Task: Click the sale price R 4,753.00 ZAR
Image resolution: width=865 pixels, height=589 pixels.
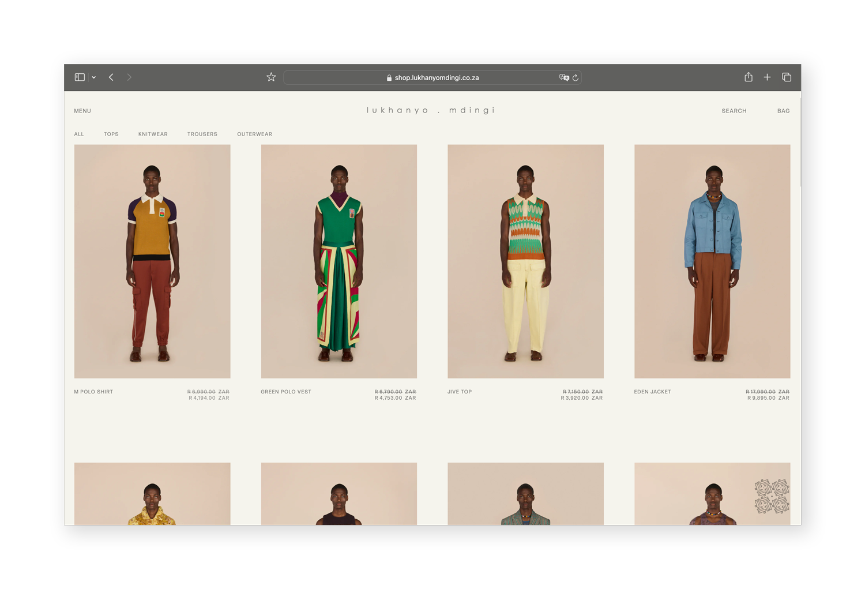Action: 396,398
